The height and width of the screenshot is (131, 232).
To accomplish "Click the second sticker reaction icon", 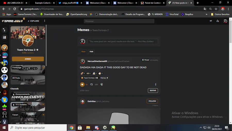I will 88,73.
